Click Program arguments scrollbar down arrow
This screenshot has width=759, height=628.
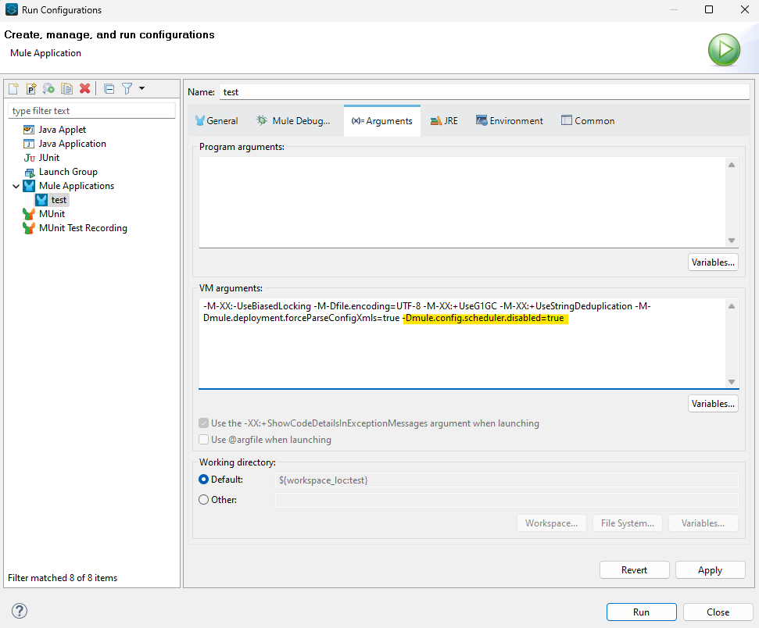coord(732,241)
